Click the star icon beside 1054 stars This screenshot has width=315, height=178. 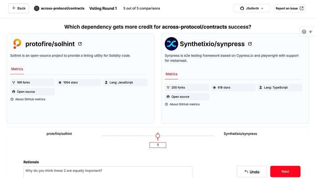pos(60,83)
